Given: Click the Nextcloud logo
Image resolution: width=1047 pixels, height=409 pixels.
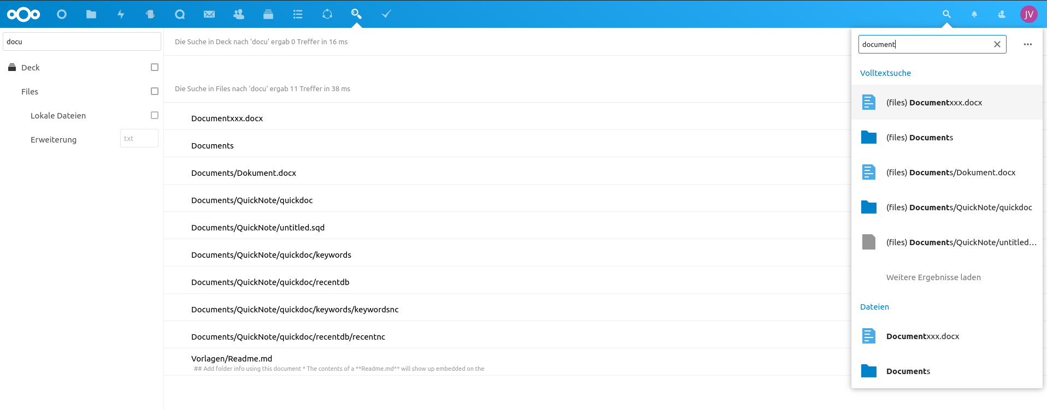Looking at the screenshot, I should (23, 14).
